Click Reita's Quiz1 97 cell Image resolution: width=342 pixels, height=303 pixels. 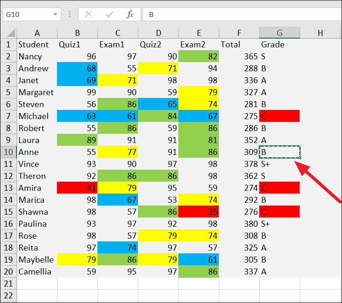tap(77, 247)
